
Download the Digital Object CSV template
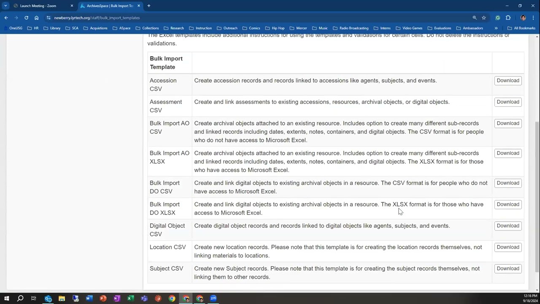508,226
